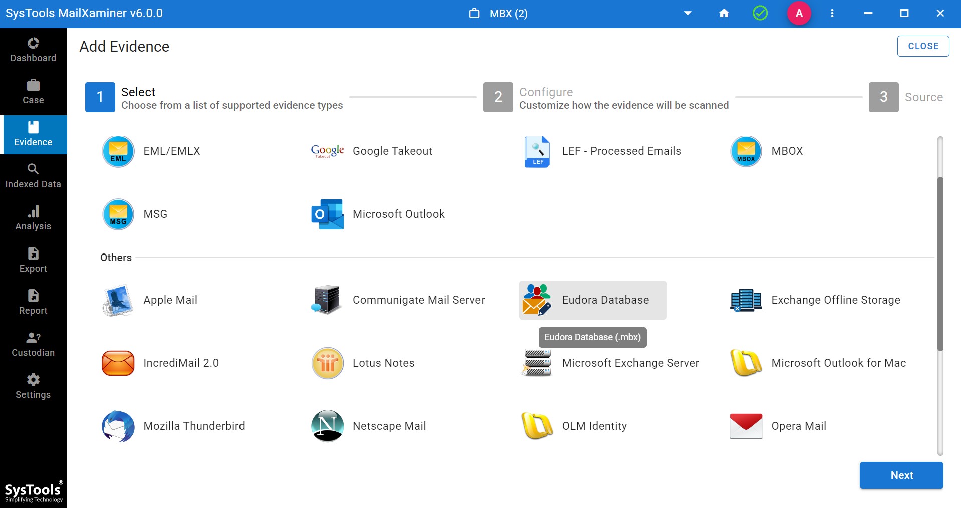Maximize the MailXaminer window

(x=904, y=14)
